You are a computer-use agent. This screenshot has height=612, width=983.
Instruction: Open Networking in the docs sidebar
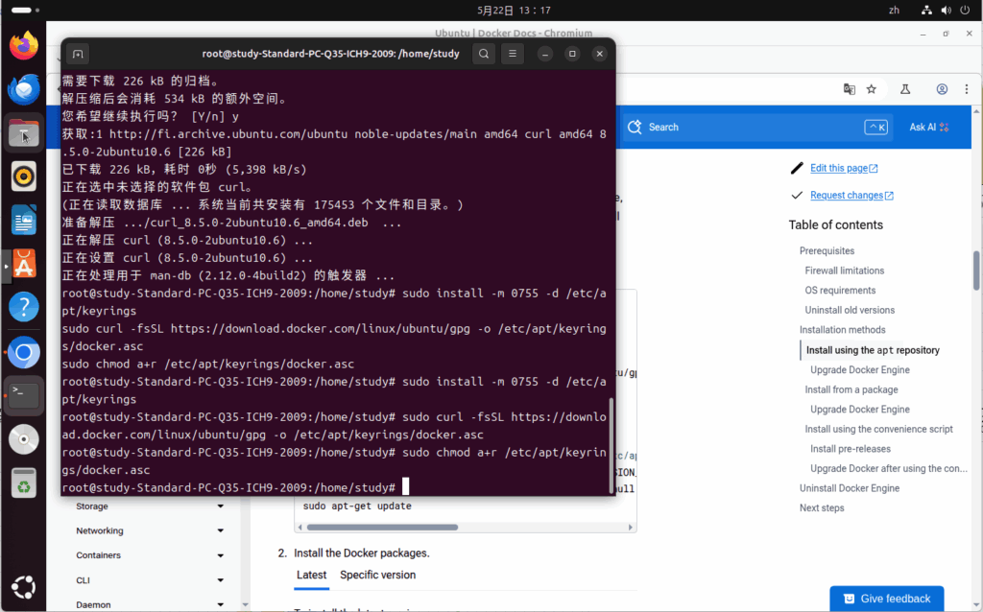[x=100, y=530]
